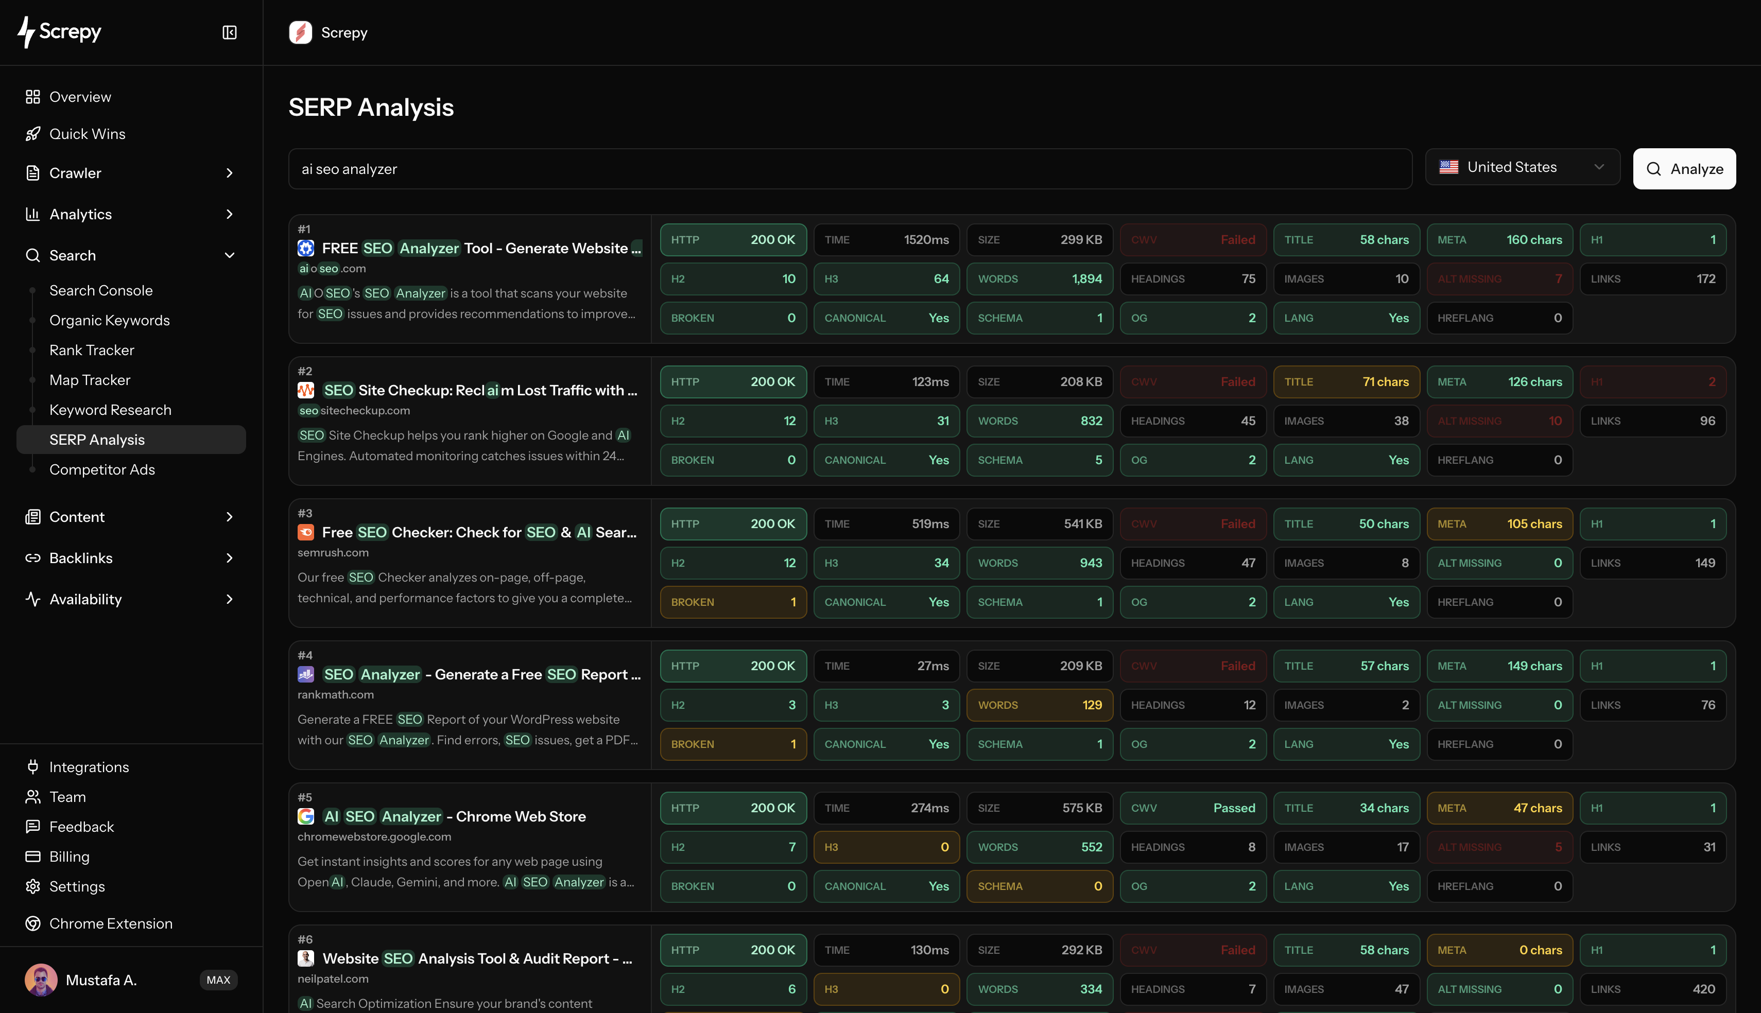Image resolution: width=1761 pixels, height=1013 pixels.
Task: Expand the Availability menu chevron
Action: [230, 599]
